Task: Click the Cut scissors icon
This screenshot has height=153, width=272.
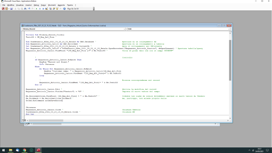Action: coord(16,9)
